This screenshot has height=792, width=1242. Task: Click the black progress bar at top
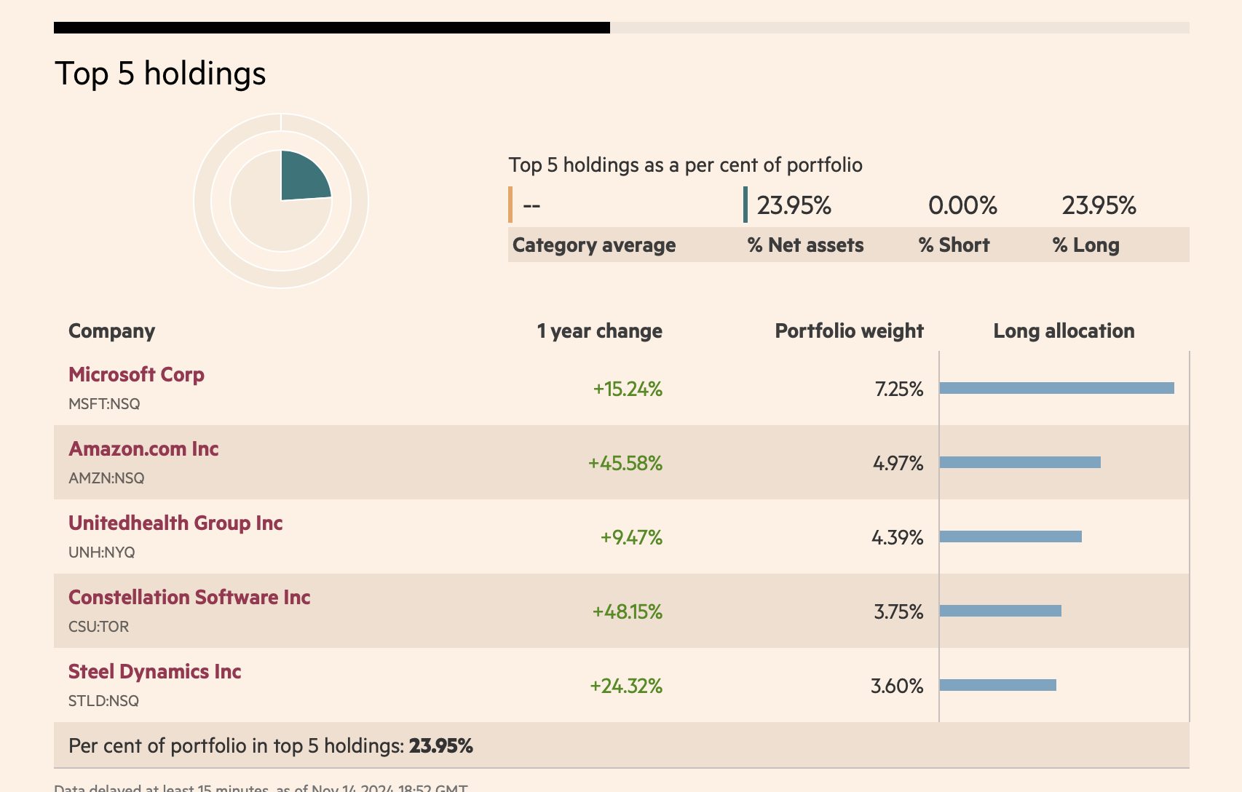332,28
